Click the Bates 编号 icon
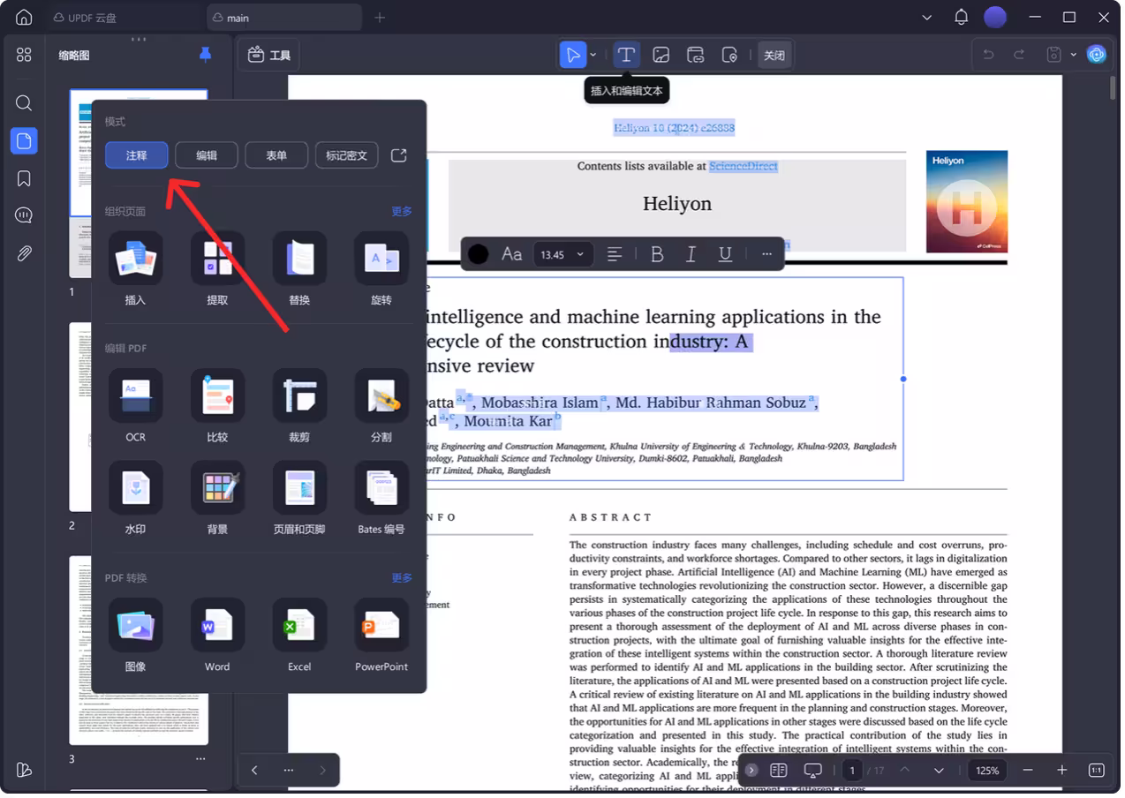The height and width of the screenshot is (798, 1125). pyautogui.click(x=381, y=488)
